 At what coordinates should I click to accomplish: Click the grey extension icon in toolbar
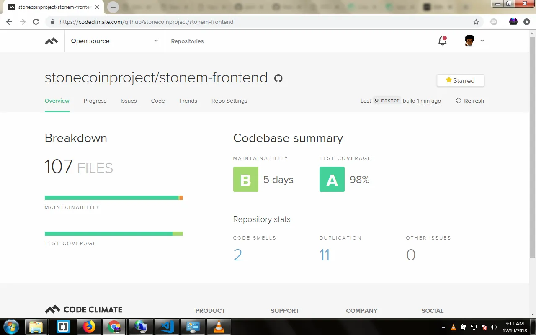494,22
